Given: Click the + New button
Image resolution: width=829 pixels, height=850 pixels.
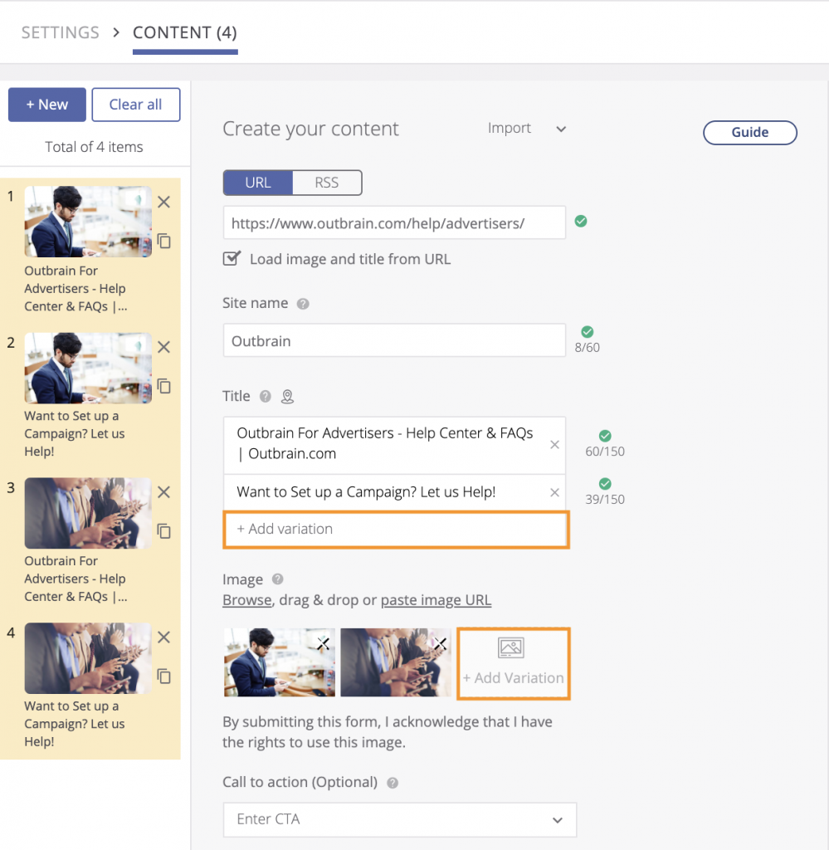Looking at the screenshot, I should (x=46, y=105).
